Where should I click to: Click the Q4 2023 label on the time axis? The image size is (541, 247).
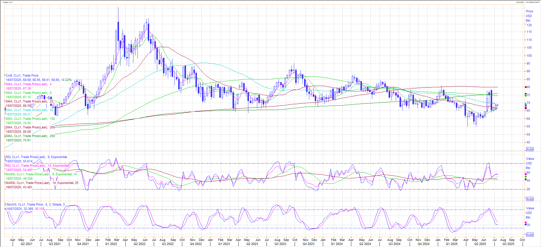pyautogui.click(x=308, y=244)
